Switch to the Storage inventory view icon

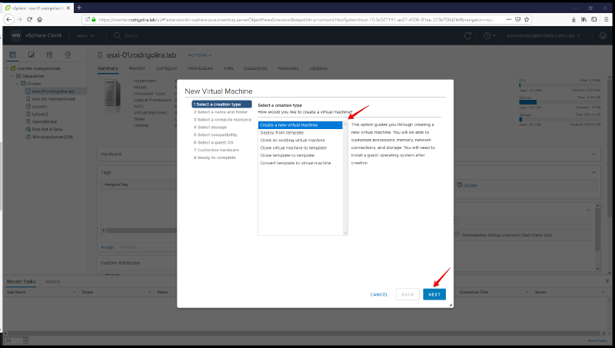coord(49,55)
